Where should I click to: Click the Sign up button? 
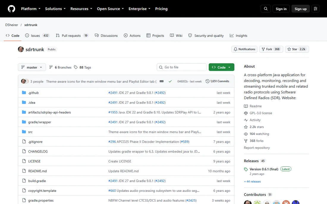pos(301,9)
